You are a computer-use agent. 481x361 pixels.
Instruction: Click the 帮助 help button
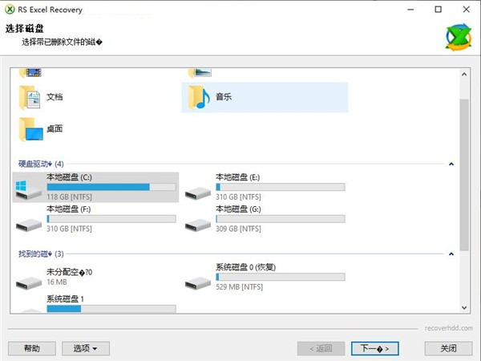tap(32, 348)
